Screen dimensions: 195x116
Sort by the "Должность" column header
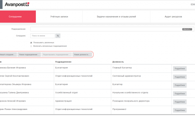pyautogui.click(x=118, y=62)
